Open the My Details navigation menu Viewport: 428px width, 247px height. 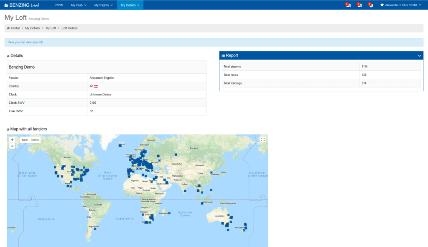click(130, 5)
